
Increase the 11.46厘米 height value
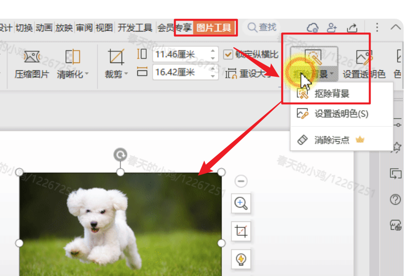click(x=213, y=51)
